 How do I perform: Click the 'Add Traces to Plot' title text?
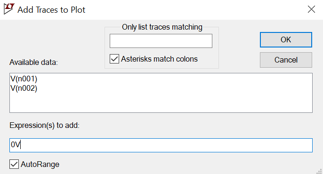pos(51,10)
